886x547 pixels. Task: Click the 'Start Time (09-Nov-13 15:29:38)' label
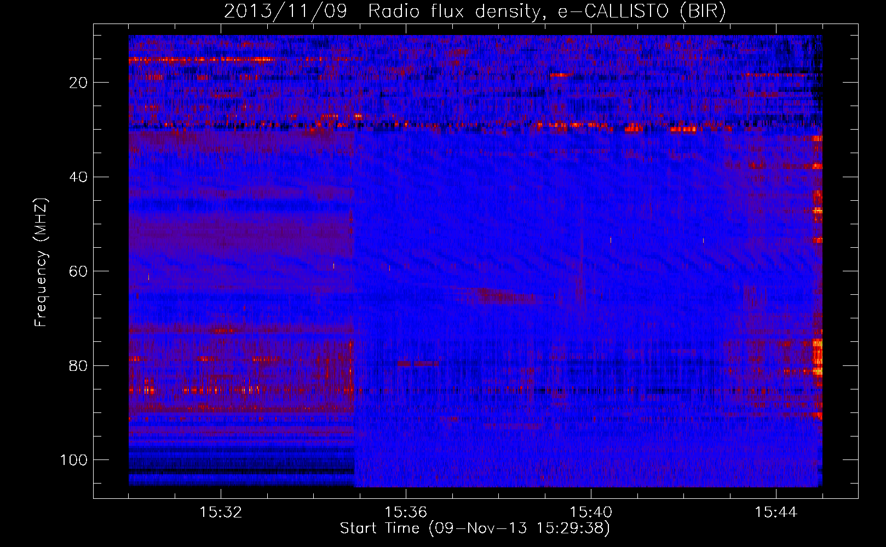tap(475, 528)
